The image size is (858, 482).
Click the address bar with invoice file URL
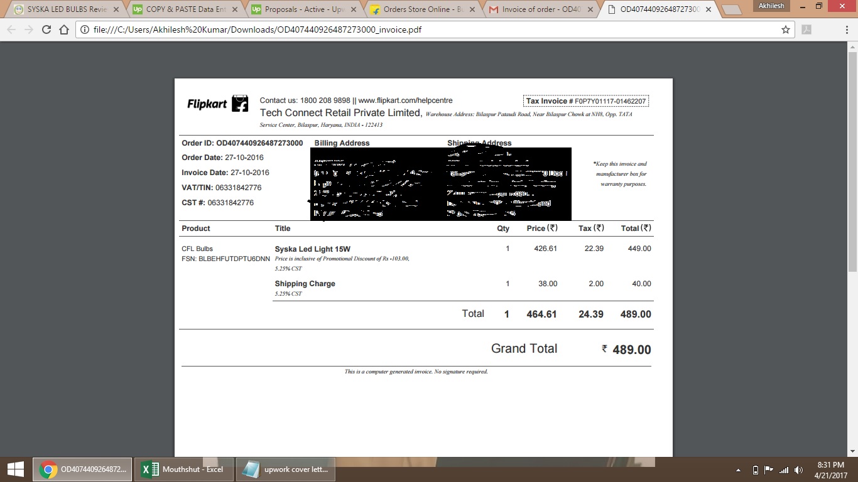click(x=427, y=29)
